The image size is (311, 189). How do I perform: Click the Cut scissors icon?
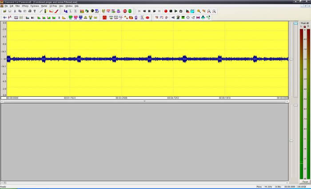tap(15, 11)
